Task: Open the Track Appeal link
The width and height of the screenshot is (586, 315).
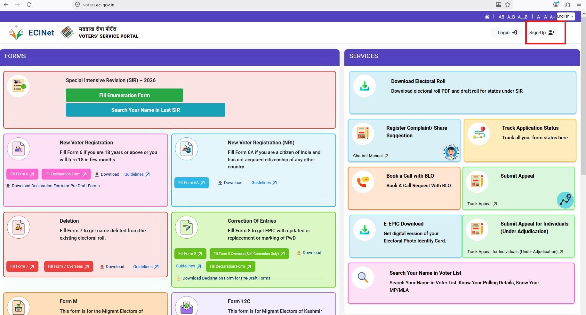Action: pyautogui.click(x=482, y=204)
